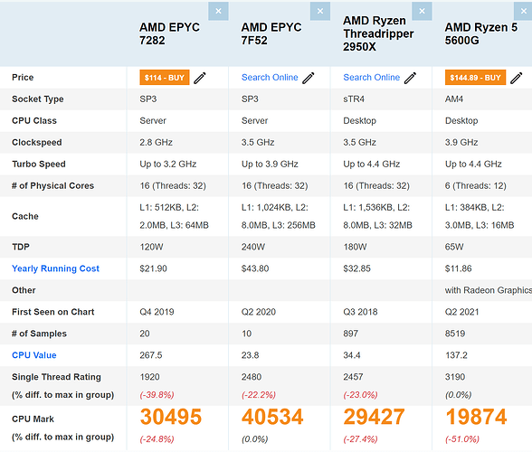This screenshot has height=452, width=532.
Task: Click the AMD Ryzen 5 5600G heading
Action: 481,33
